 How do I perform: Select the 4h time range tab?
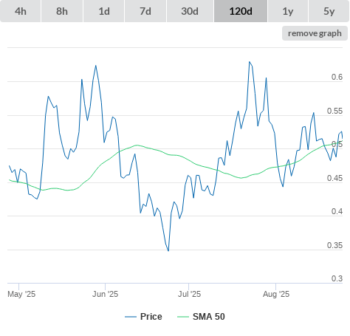21,11
